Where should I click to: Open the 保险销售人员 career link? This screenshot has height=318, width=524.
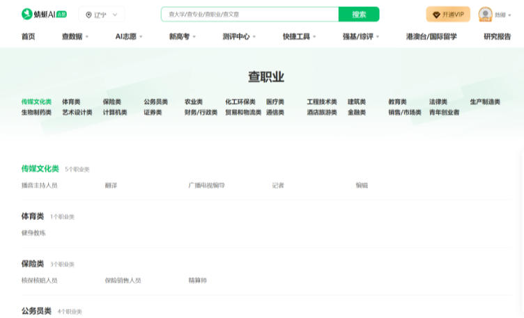point(123,280)
